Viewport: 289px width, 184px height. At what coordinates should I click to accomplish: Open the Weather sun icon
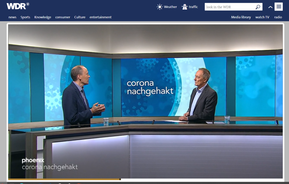(x=160, y=7)
